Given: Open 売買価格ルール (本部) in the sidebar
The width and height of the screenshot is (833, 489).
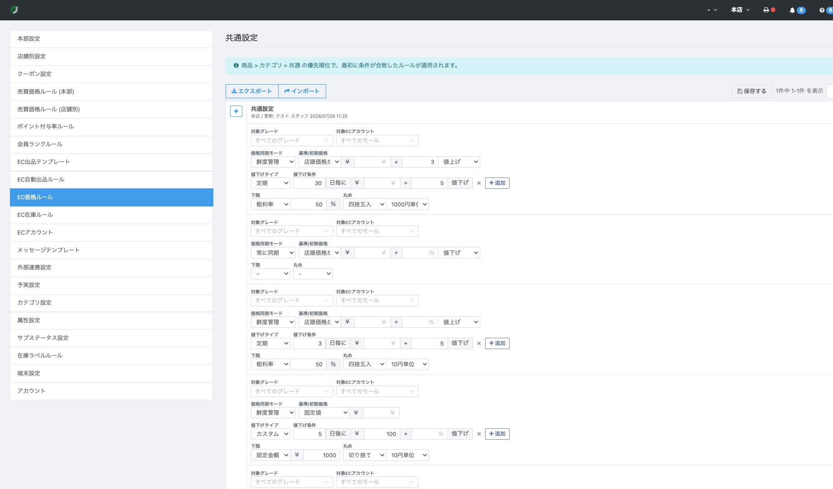Looking at the screenshot, I should click(111, 92).
